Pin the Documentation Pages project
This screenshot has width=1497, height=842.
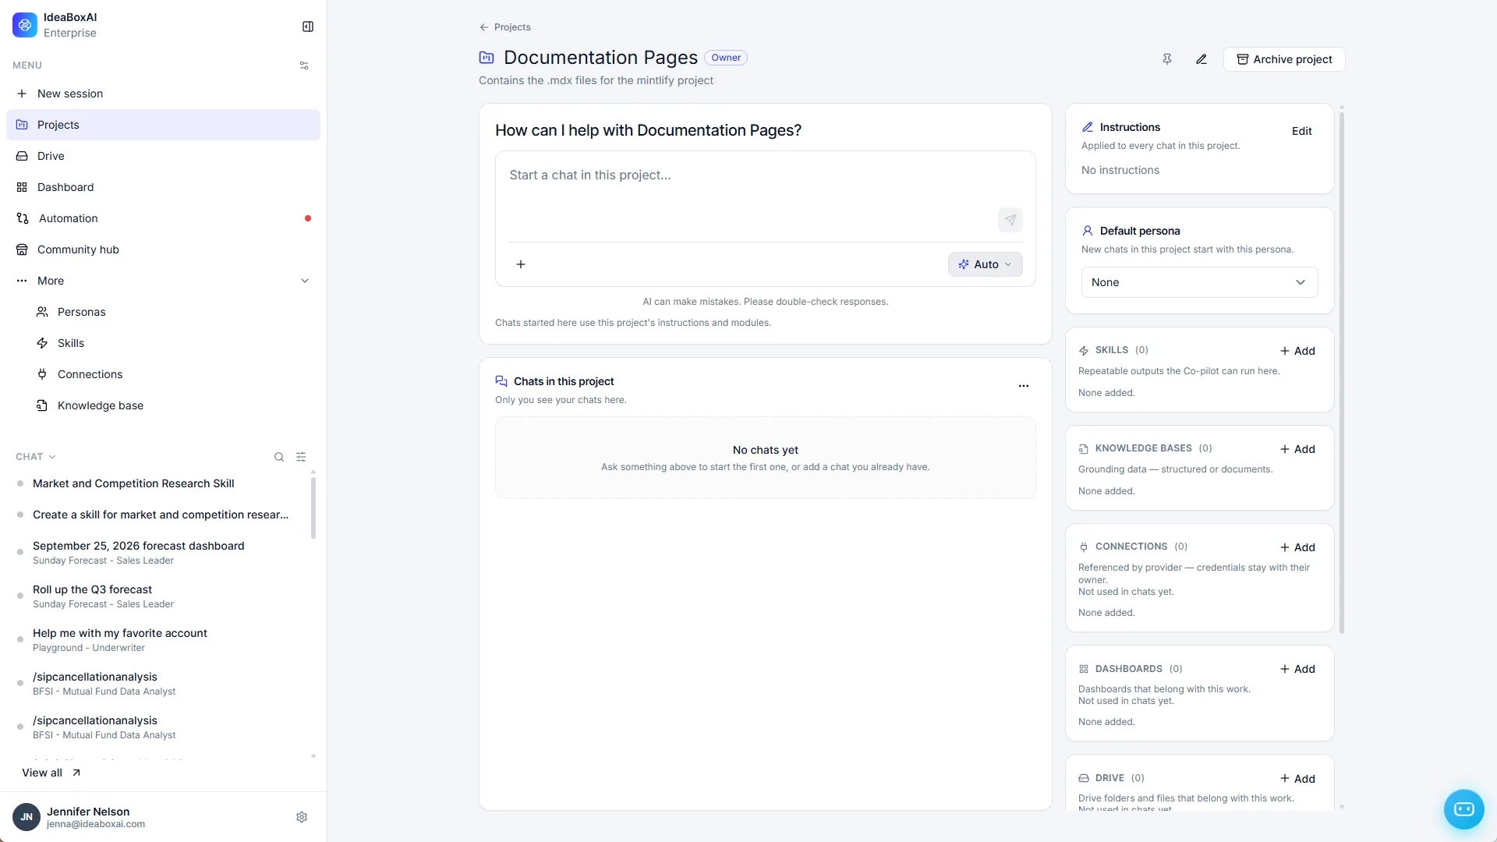(1167, 59)
